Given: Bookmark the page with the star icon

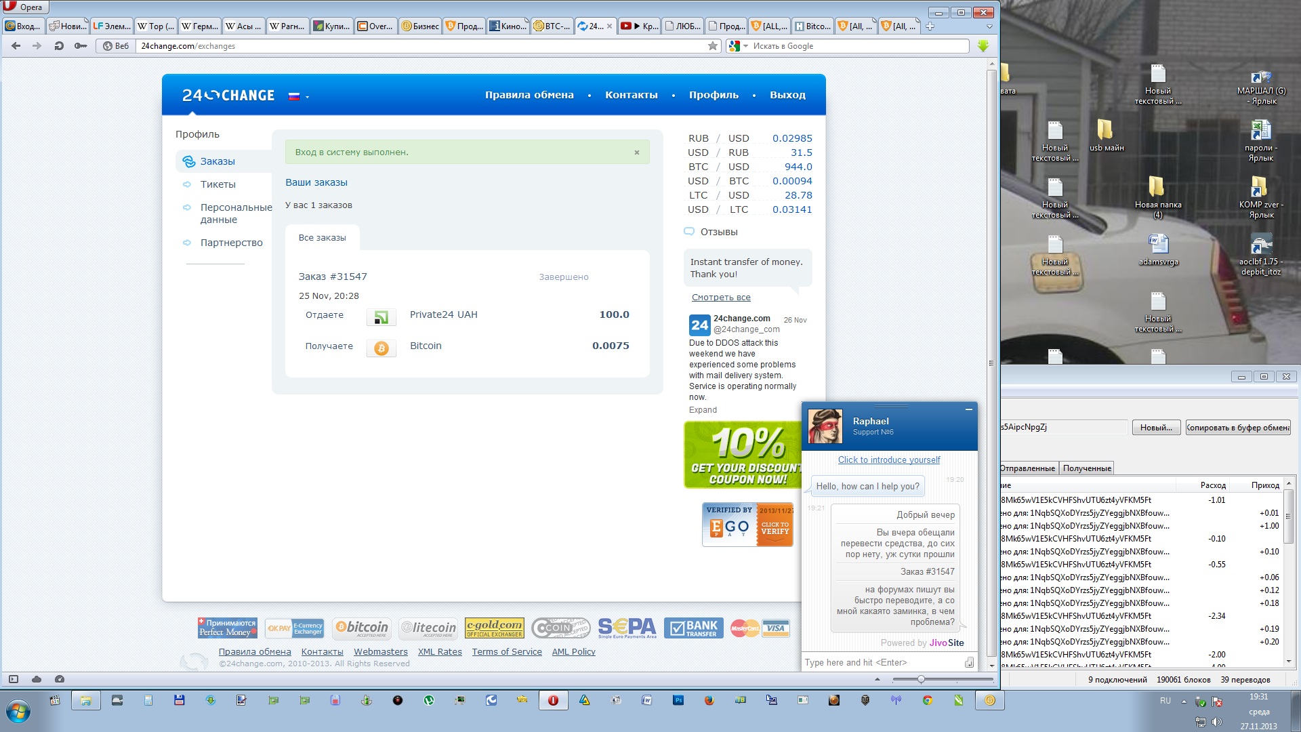Looking at the screenshot, I should (713, 46).
